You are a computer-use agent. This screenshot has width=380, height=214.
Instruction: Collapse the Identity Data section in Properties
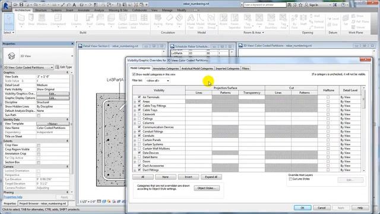point(67,119)
